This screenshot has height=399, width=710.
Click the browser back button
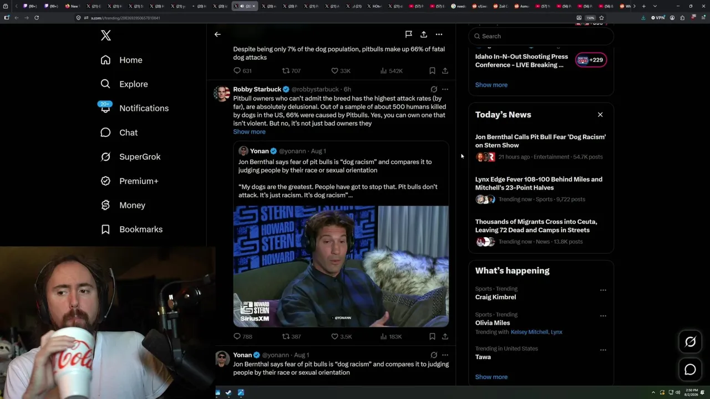[x=17, y=18]
